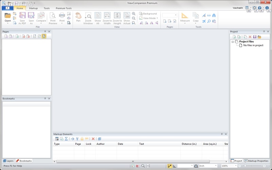This screenshot has width=272, height=170.
Task: Click the Save As PDF icon
Action: [22, 15]
